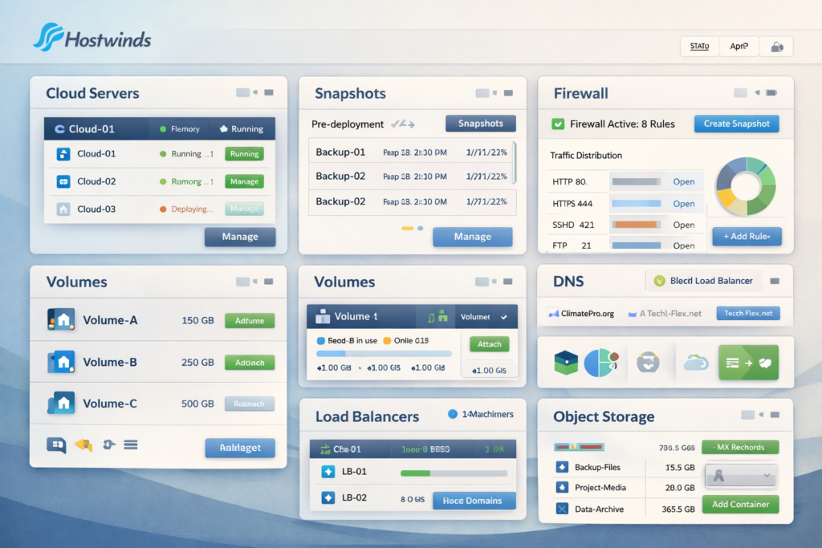
Task: Click the chat bubble icon in Volumes panel
Action: point(55,443)
